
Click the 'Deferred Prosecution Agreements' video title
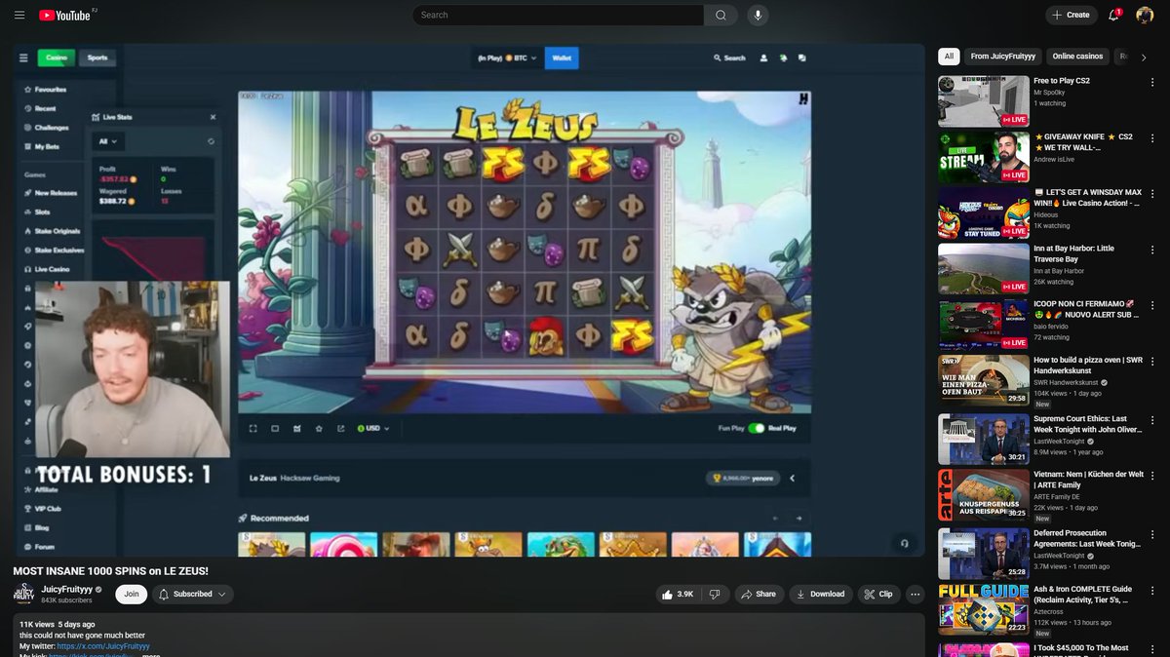1086,539
